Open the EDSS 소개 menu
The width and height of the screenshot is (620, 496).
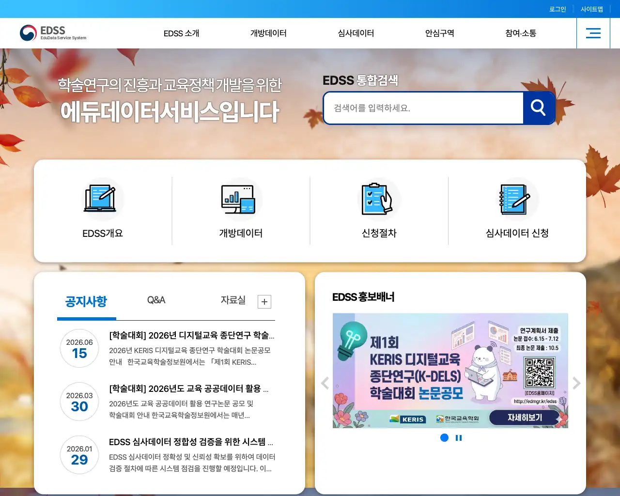(x=181, y=33)
